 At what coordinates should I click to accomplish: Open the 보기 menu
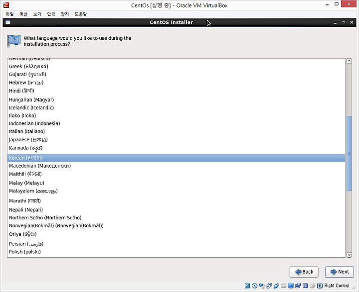pyautogui.click(x=37, y=14)
